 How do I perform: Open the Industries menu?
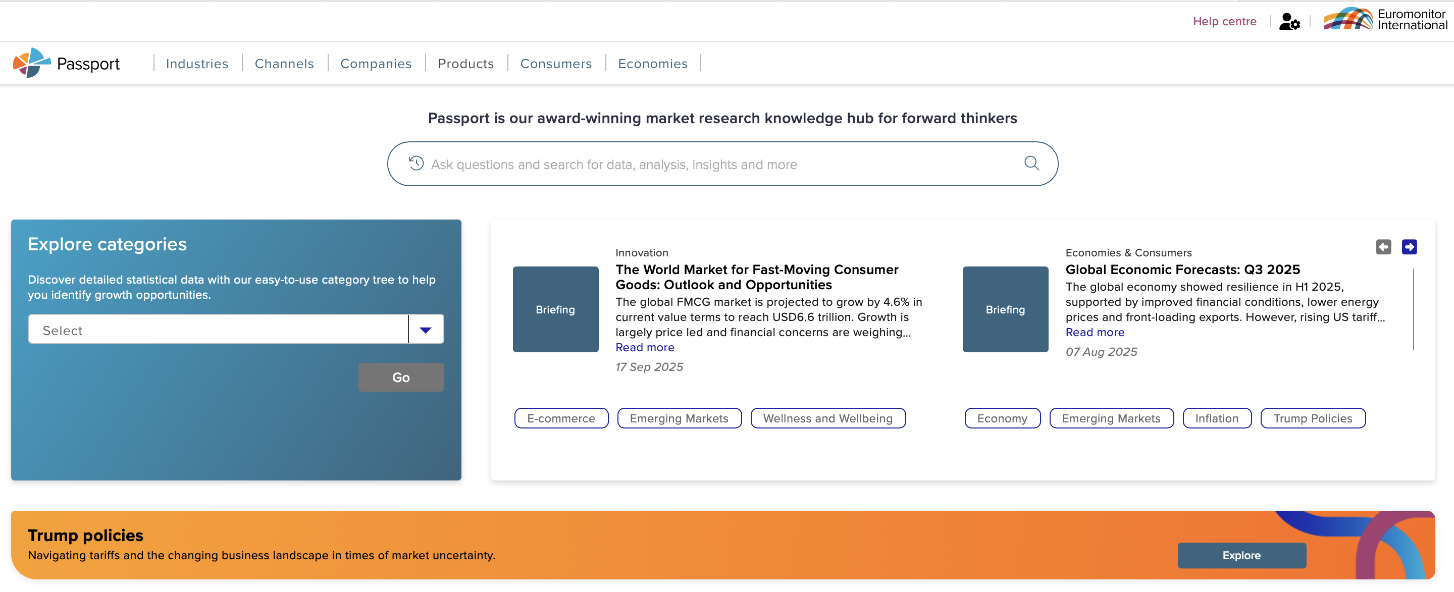coord(197,64)
